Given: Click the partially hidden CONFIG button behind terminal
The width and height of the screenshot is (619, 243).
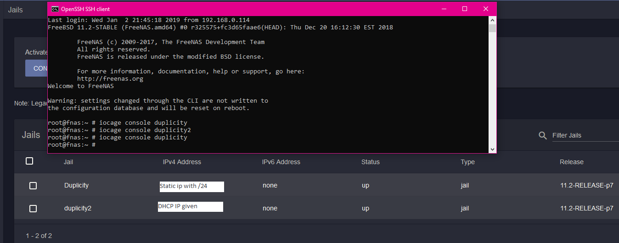Looking at the screenshot, I should click(36, 68).
